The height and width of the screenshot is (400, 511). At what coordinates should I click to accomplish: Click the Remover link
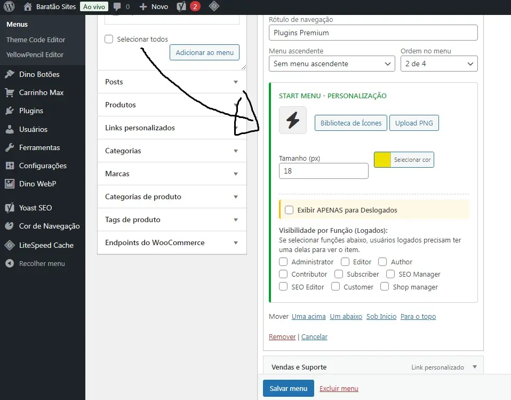282,336
